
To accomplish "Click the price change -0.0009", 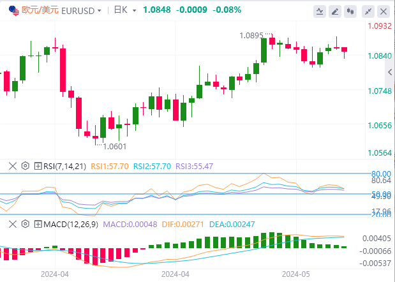I will click(x=191, y=10).
